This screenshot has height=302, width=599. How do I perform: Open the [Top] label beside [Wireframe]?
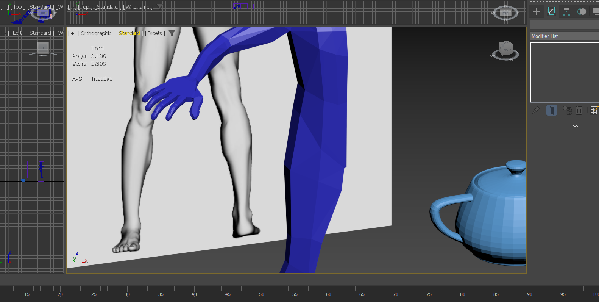tap(86, 7)
